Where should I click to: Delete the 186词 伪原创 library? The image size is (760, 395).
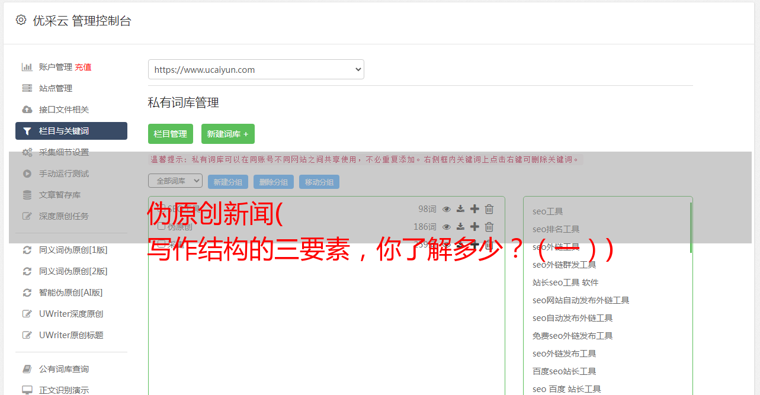coord(489,227)
